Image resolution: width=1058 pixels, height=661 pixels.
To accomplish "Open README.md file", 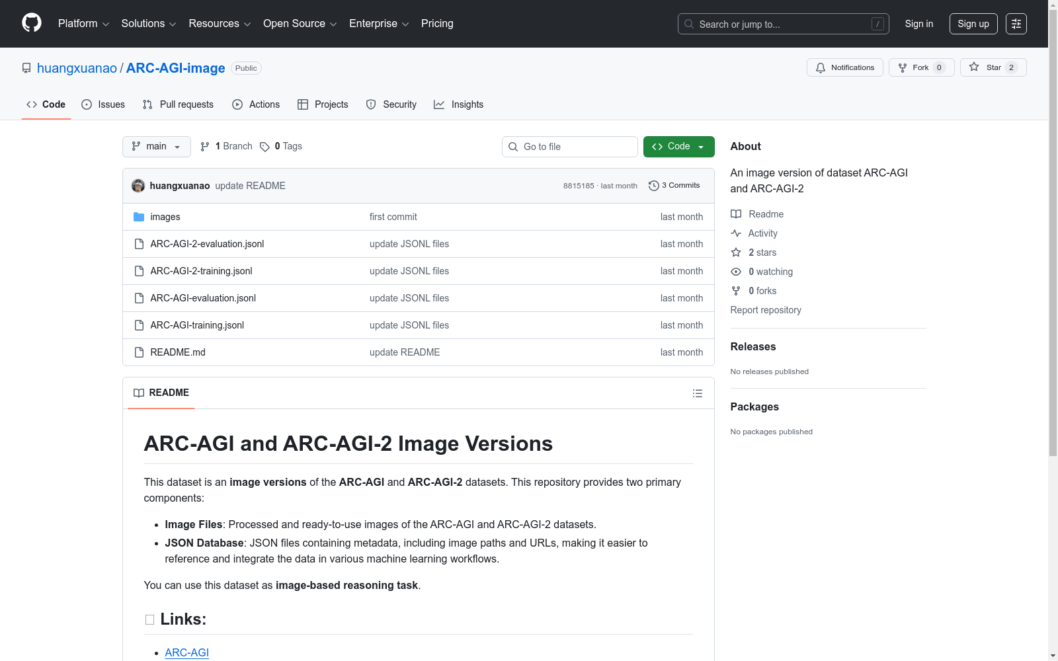I will [178, 352].
